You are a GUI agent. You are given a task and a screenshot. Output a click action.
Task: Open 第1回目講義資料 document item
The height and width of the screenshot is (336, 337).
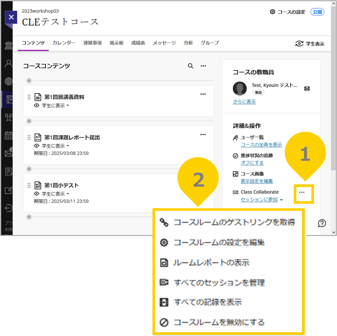64,97
